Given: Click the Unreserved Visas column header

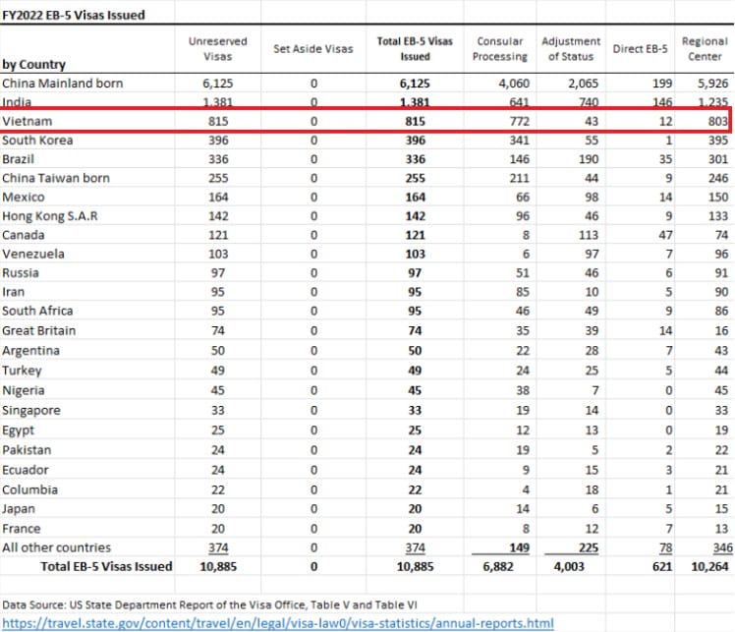Looking at the screenshot, I should click(x=218, y=49).
